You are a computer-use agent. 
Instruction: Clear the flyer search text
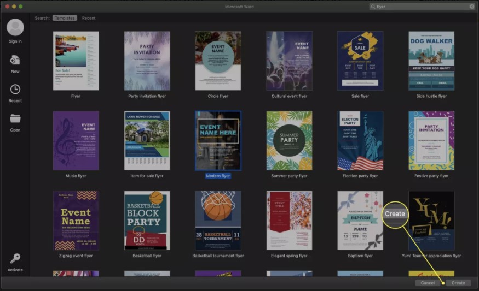pyautogui.click(x=472, y=7)
